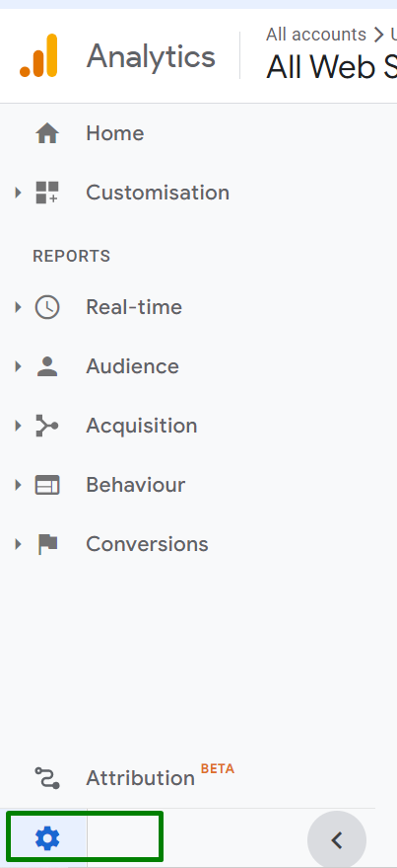Open the Attribution BETA menu label
Image resolution: width=397 pixels, height=868 pixels.
click(161, 777)
